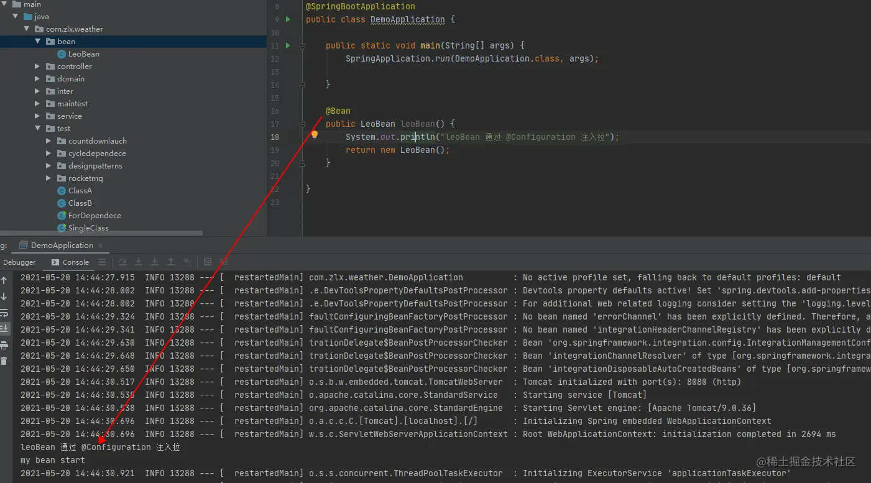This screenshot has height=483, width=871.
Task: Click the java source folder icon
Action: [28, 17]
